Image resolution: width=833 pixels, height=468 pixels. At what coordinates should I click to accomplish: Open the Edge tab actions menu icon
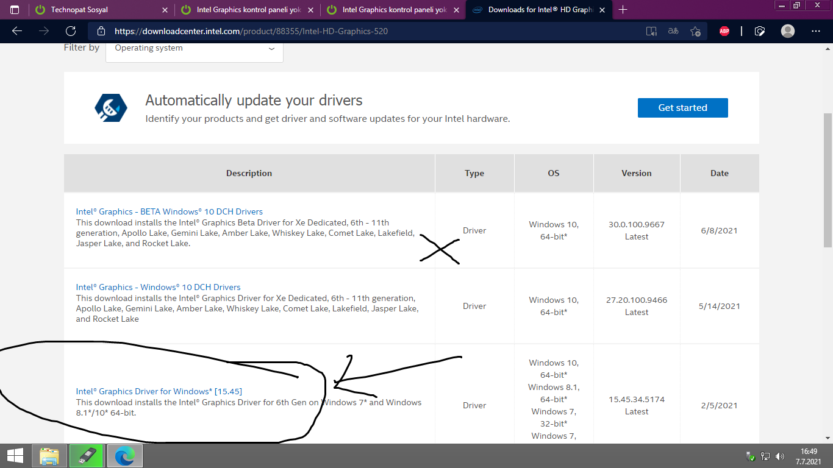[x=15, y=10]
